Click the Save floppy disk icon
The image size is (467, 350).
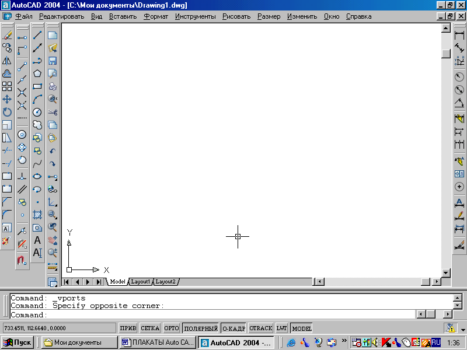(53, 61)
